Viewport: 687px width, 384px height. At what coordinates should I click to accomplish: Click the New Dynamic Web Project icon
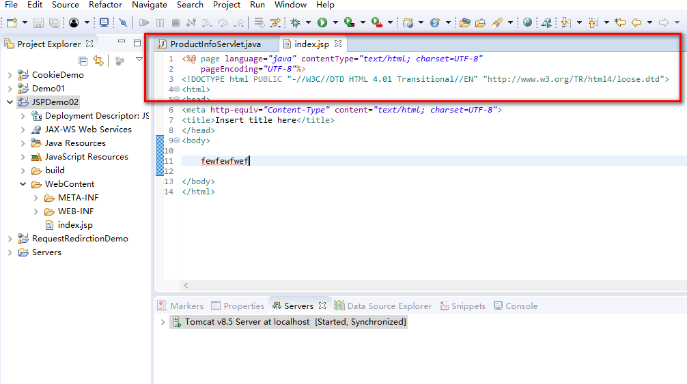click(408, 23)
